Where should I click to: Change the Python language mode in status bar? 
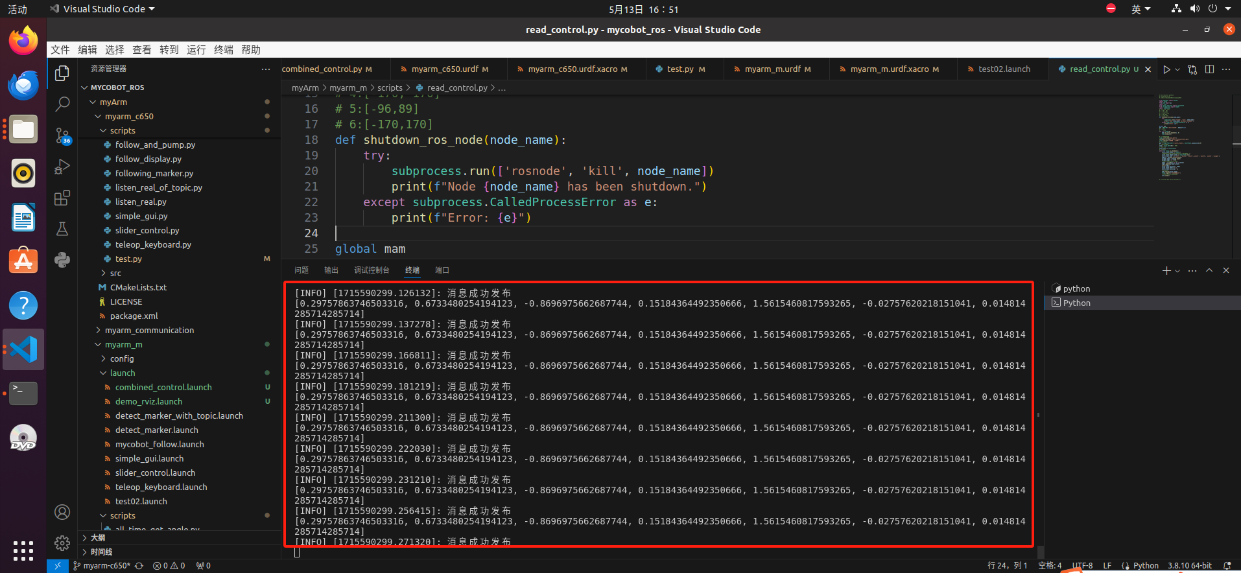point(1146,566)
